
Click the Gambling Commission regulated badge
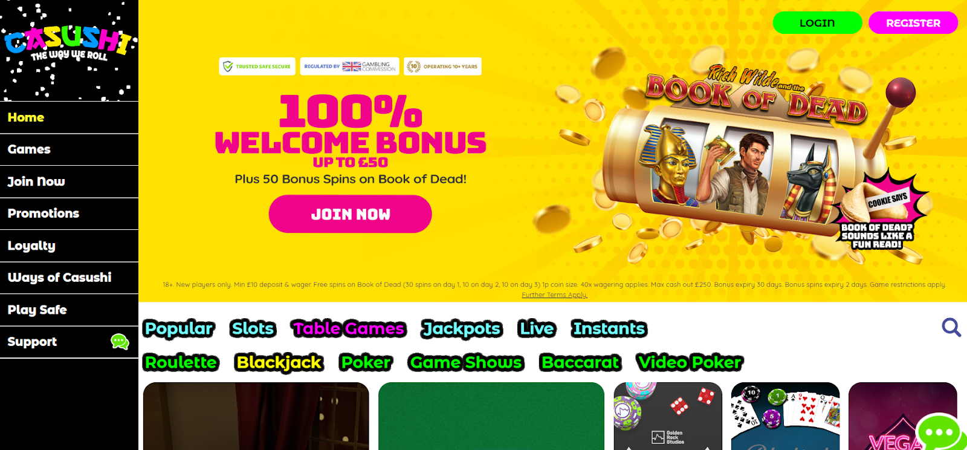[x=350, y=67]
